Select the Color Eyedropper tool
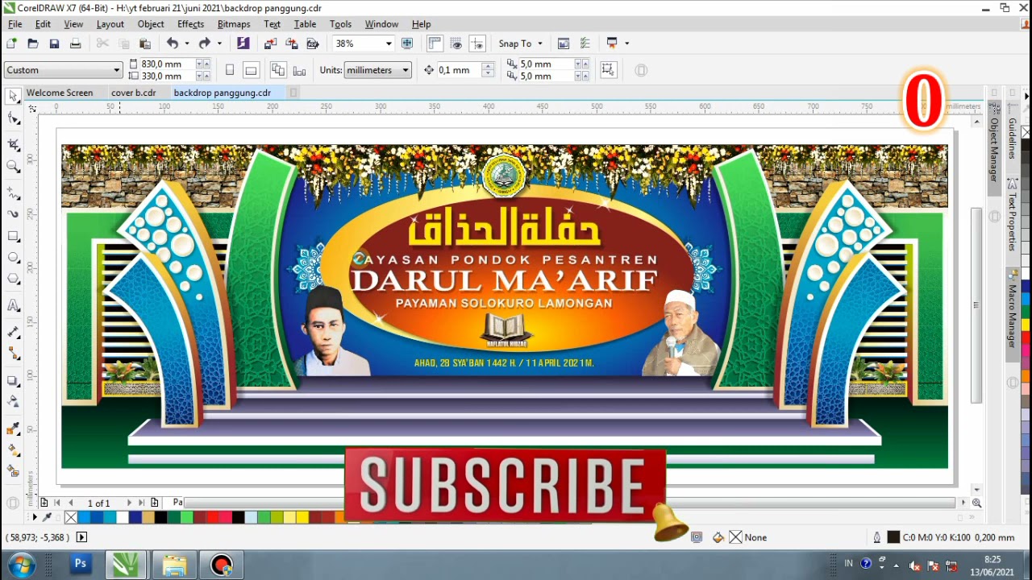 pos(13,429)
